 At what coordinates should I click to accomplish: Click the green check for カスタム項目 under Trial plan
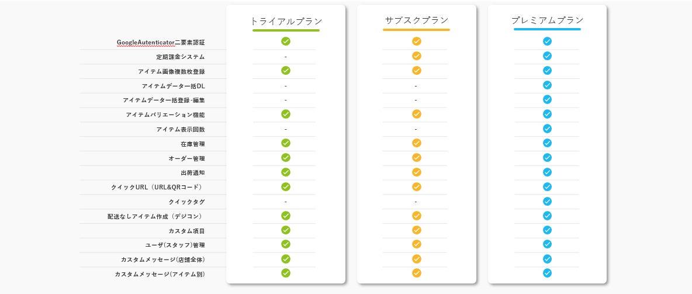[x=286, y=230]
